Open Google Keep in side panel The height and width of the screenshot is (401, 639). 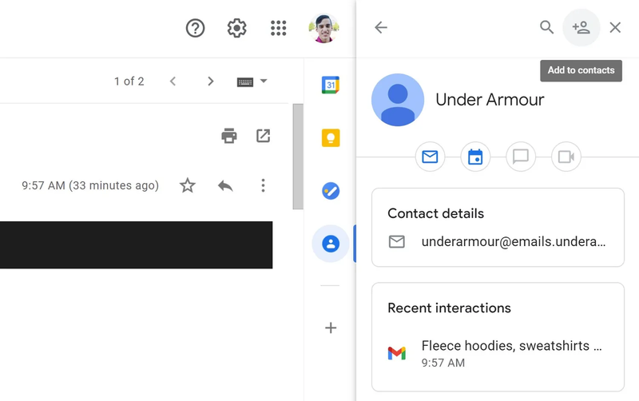click(331, 137)
